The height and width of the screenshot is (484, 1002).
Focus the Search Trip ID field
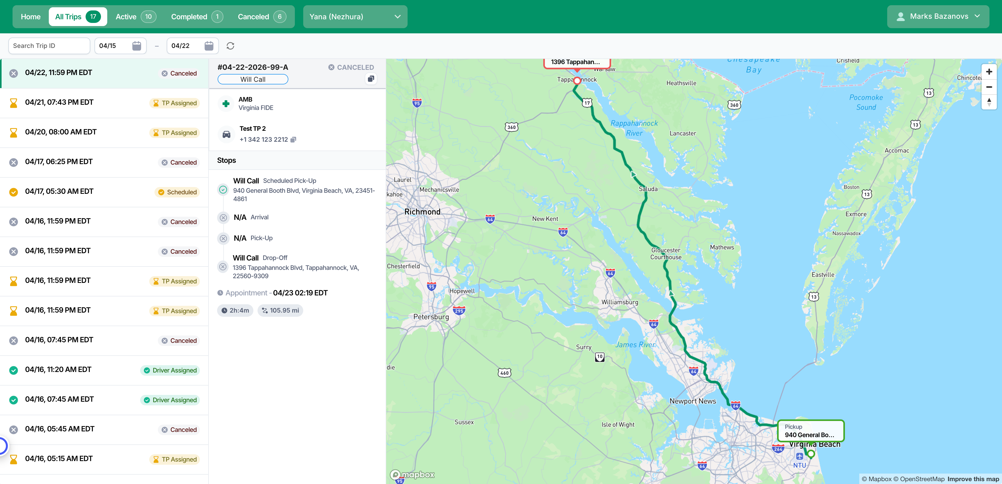pyautogui.click(x=49, y=46)
